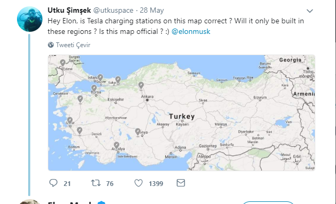Click Utku Şimşek's diver profile avatar

click(x=30, y=19)
